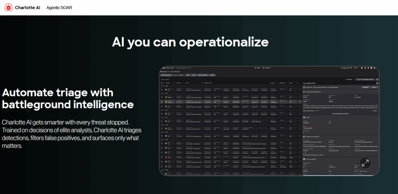Viewport: 398px width, 194px height.
Task: Open the Sort by Time dropdown
Action: 365,79
